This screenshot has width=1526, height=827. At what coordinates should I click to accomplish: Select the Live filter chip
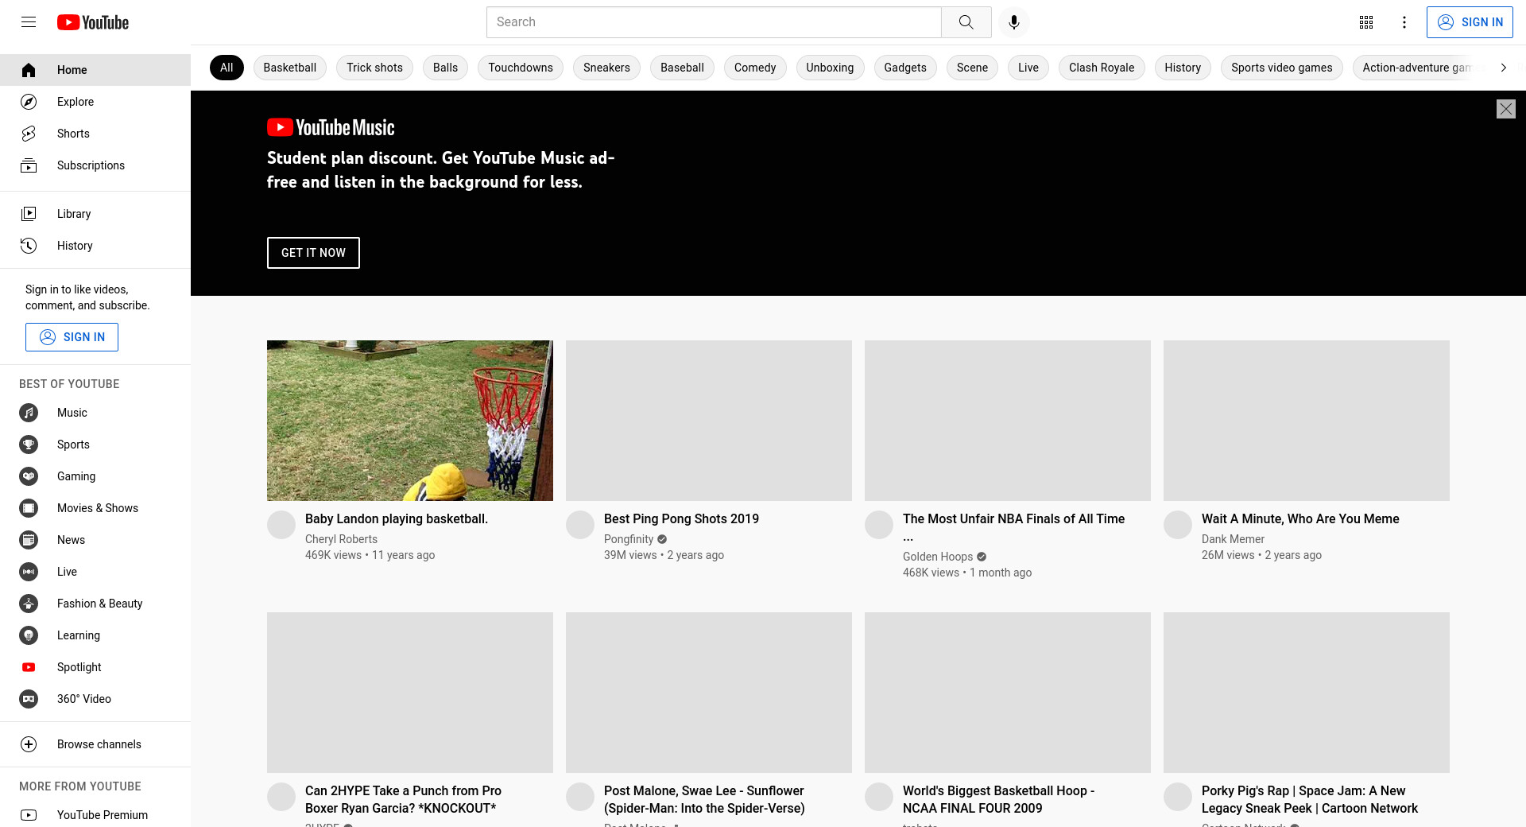tap(1028, 68)
